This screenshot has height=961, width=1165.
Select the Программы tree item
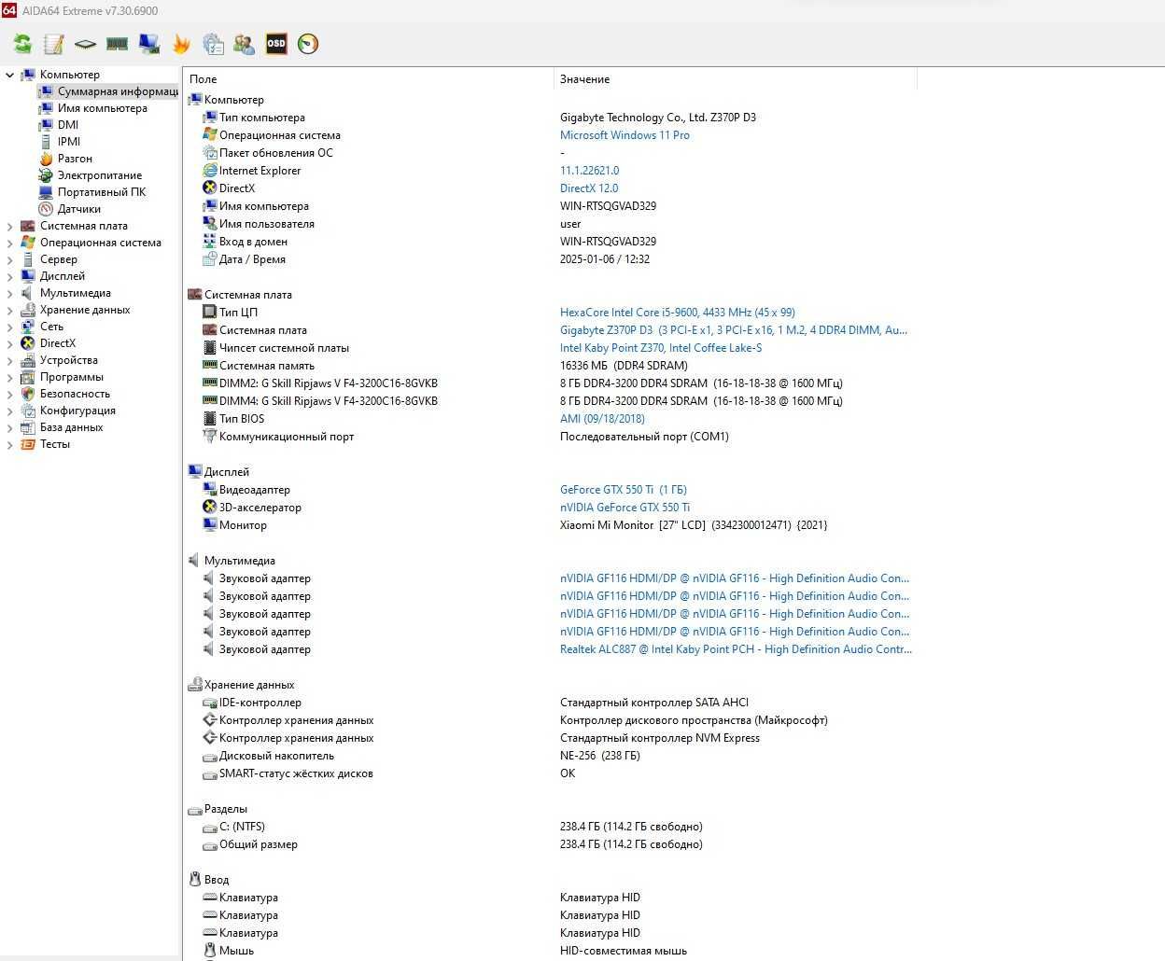(72, 377)
